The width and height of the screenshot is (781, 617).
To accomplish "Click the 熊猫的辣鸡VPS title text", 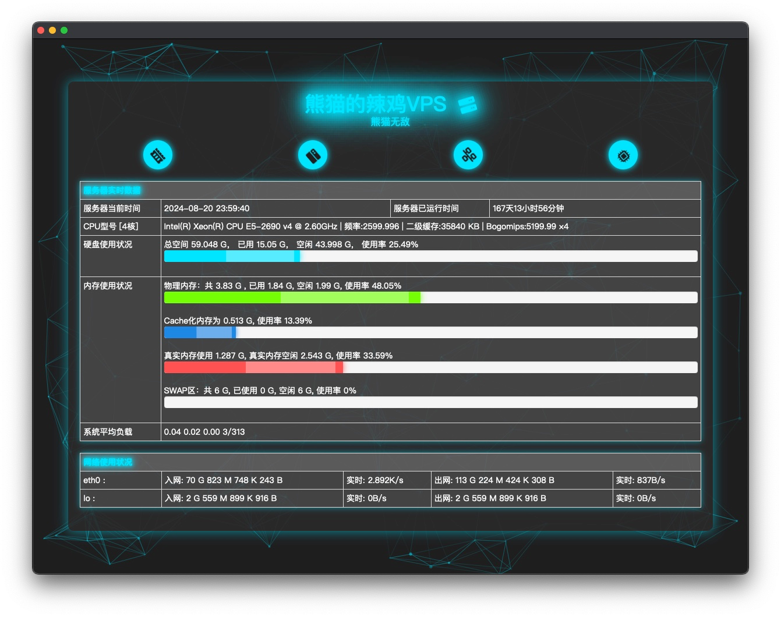I will [x=376, y=104].
